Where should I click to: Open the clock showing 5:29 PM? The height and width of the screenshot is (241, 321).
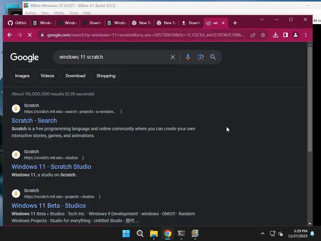click(x=298, y=233)
